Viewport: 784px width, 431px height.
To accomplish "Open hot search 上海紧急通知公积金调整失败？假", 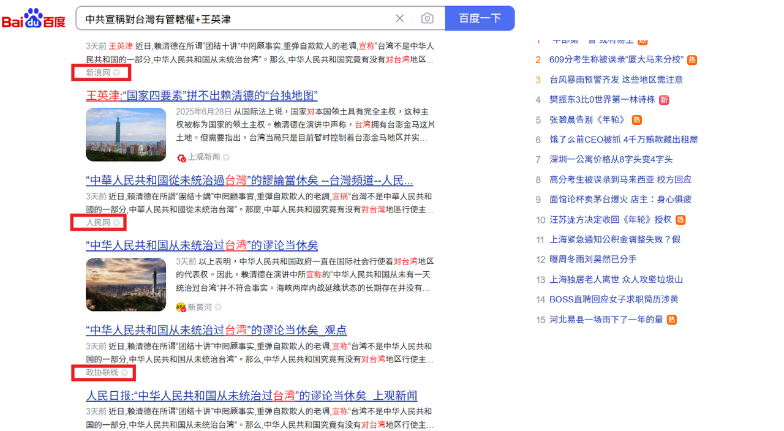I will click(x=615, y=239).
